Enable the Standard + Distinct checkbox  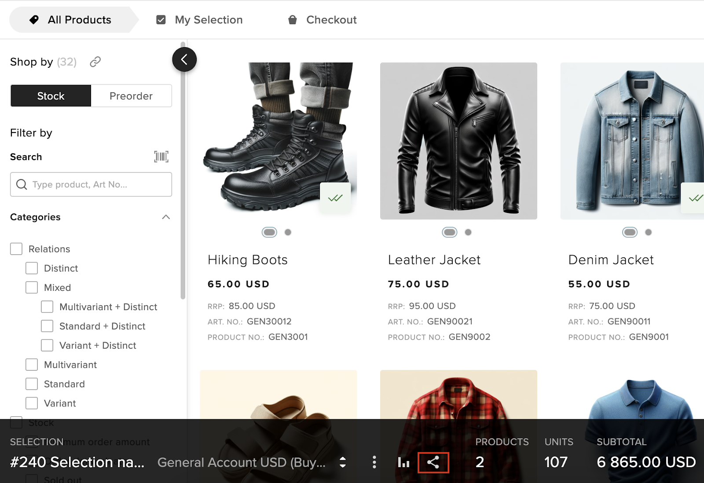[47, 326]
